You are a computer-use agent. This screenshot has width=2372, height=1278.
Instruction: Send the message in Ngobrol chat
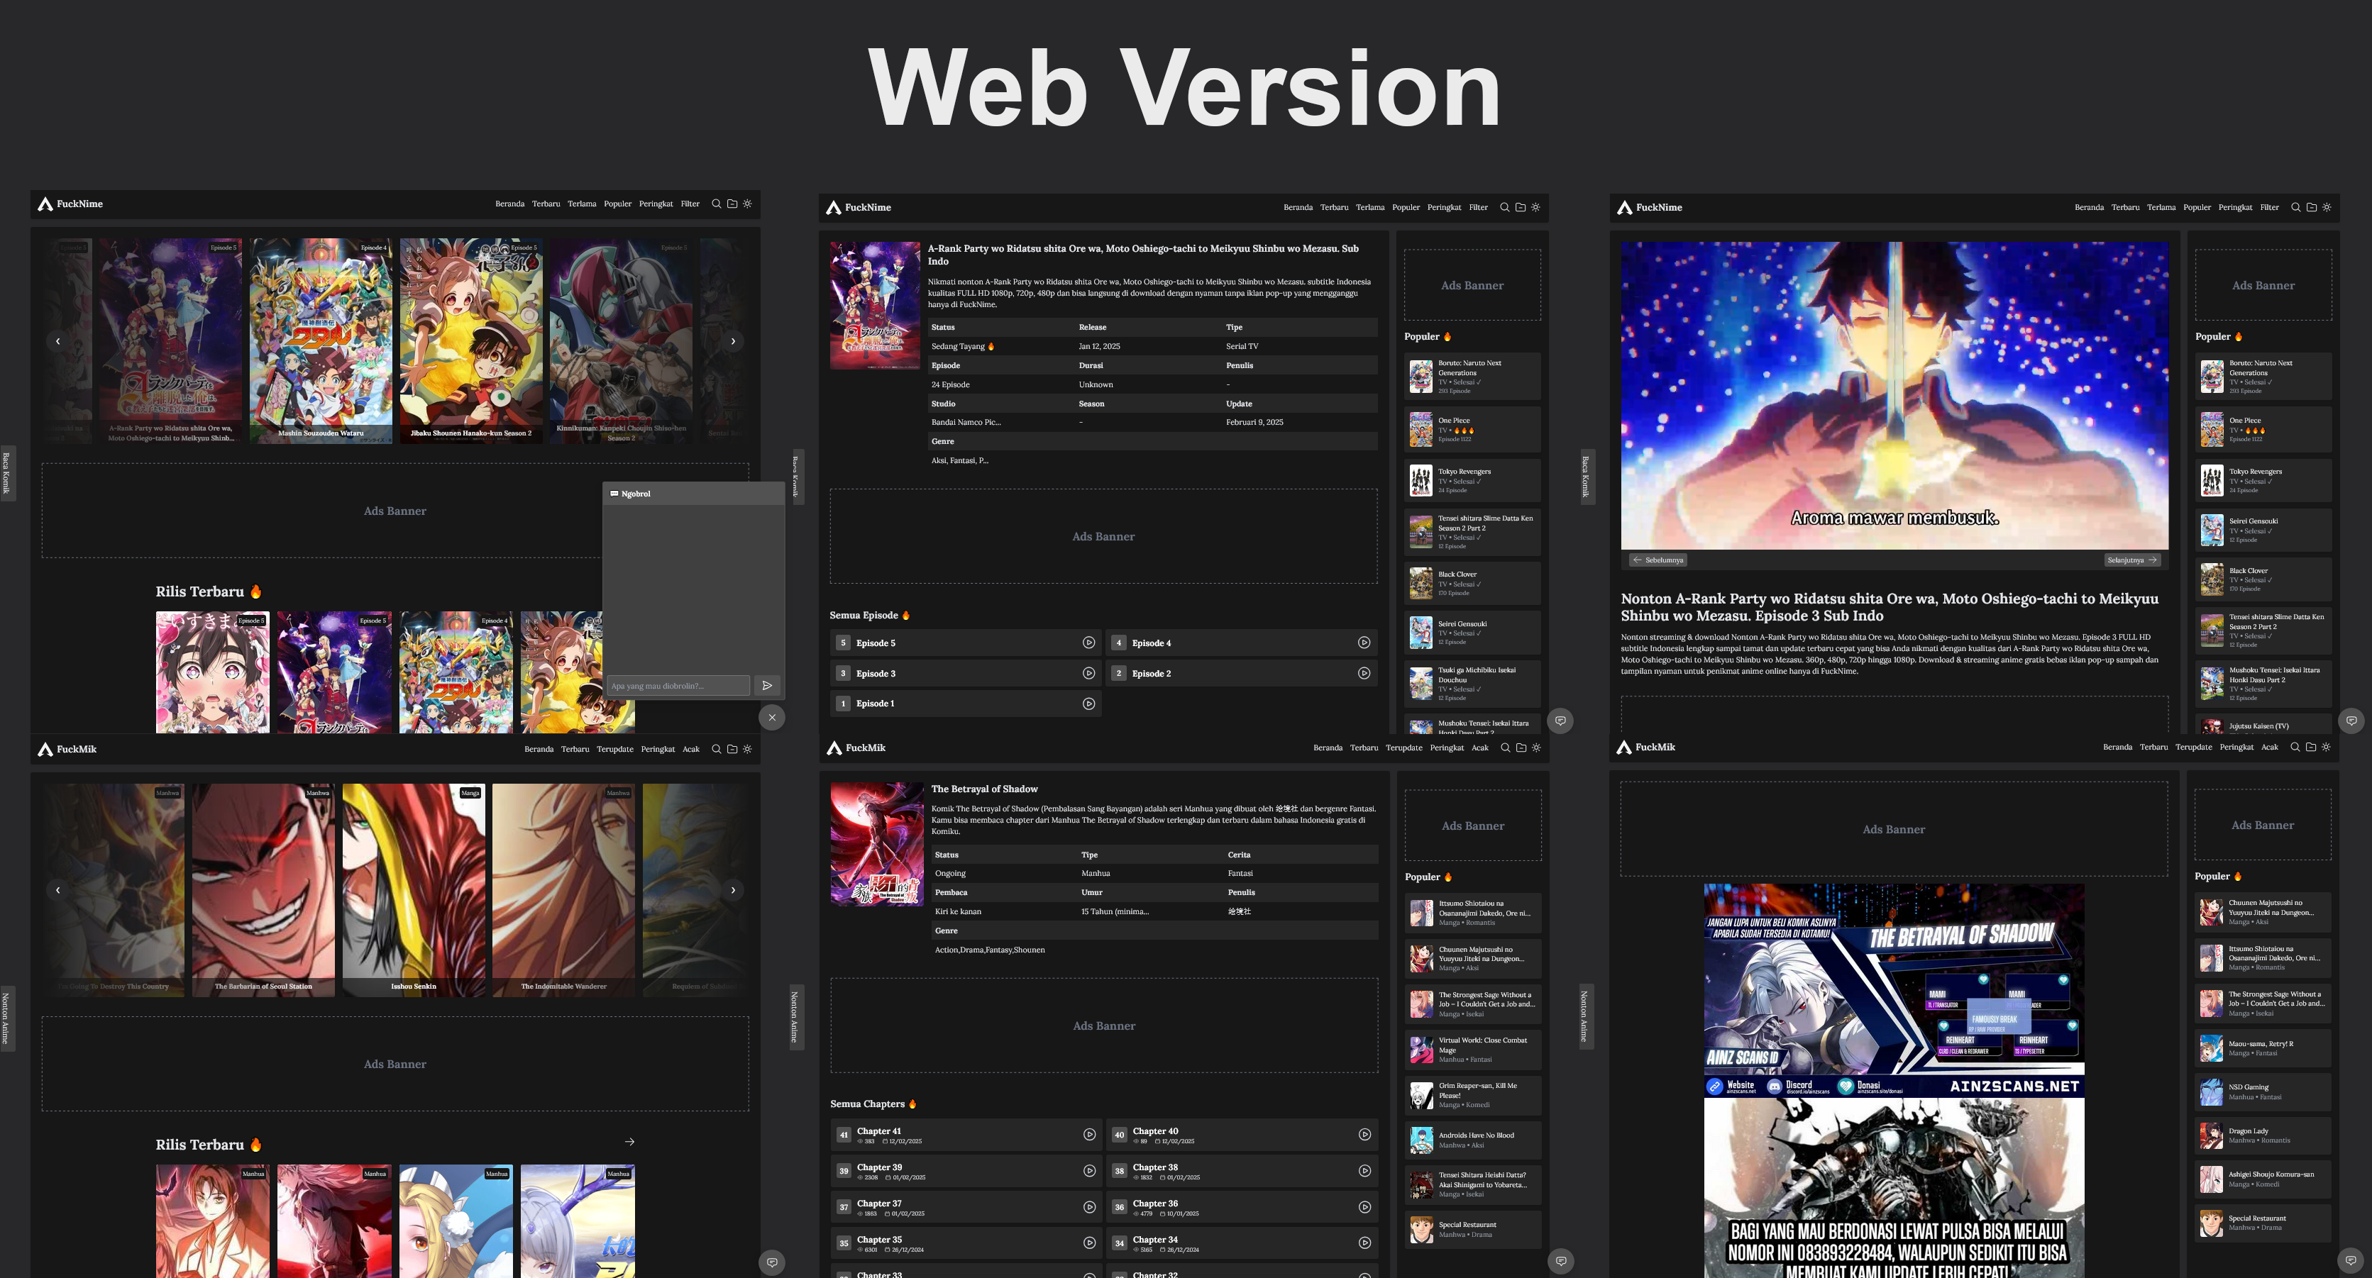click(767, 686)
